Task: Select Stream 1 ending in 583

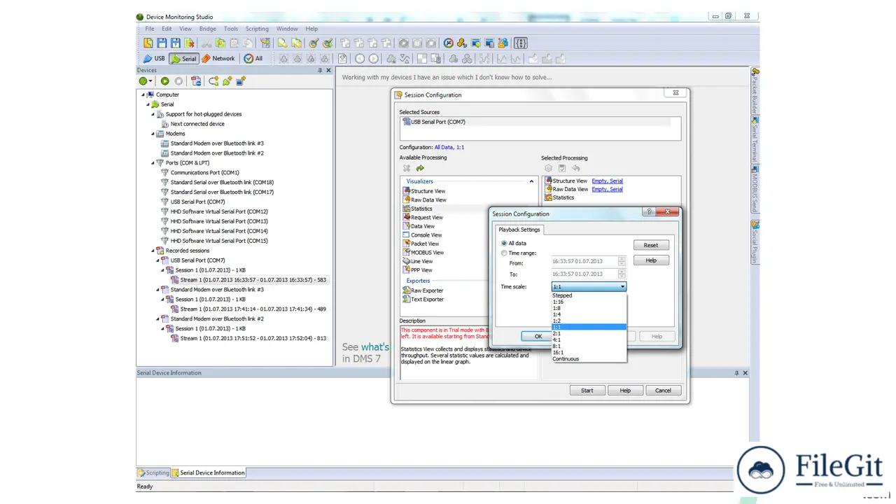Action: (253, 280)
